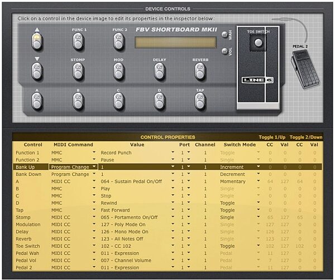The width and height of the screenshot is (335, 280).
Task: Click the VOL indicator light
Action: pyautogui.click(x=224, y=51)
